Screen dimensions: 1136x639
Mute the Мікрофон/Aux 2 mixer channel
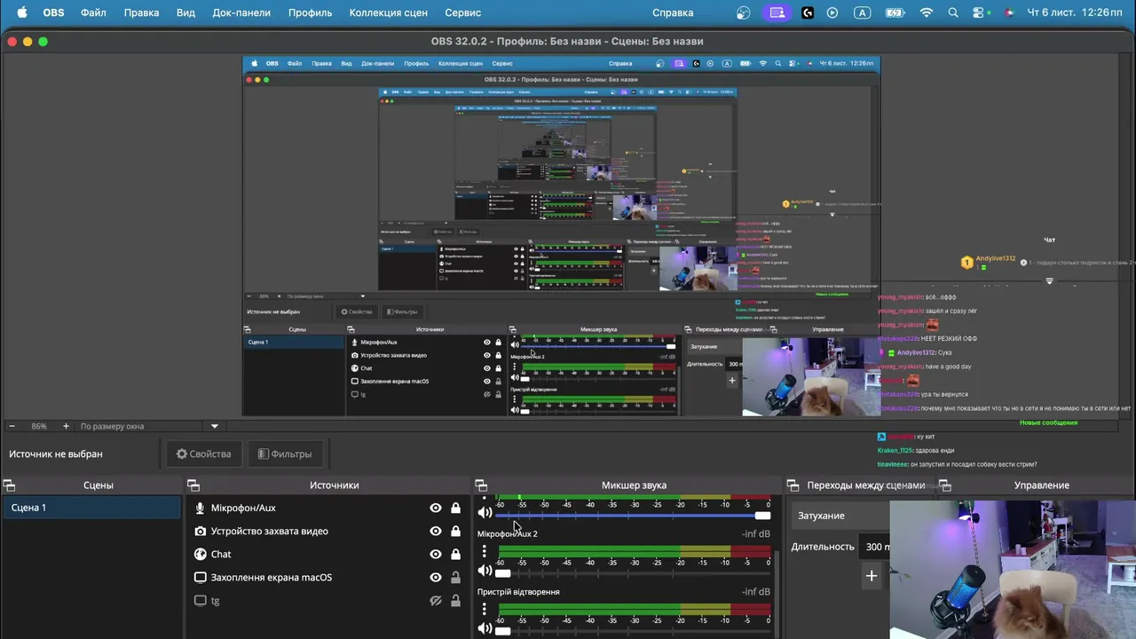point(485,571)
